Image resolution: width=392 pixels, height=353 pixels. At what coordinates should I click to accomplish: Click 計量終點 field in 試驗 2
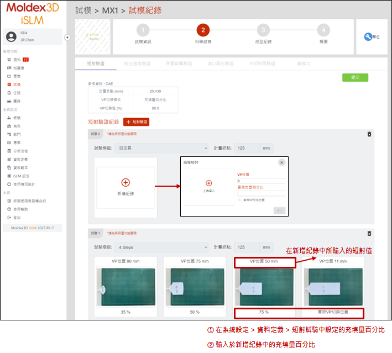point(247,148)
